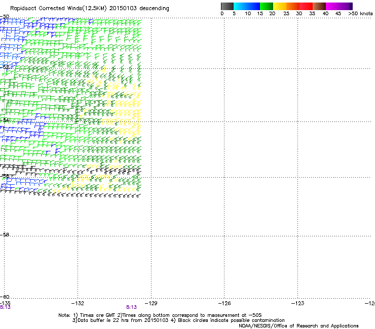Click the green 15-20 knots legend swatch
The height and width of the screenshot is (329, 375).
(267, 6)
